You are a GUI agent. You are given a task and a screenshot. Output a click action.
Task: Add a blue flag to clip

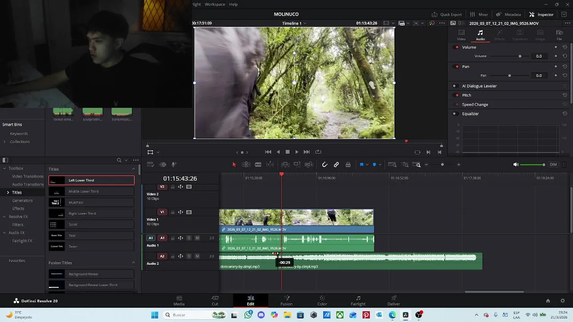(x=362, y=165)
